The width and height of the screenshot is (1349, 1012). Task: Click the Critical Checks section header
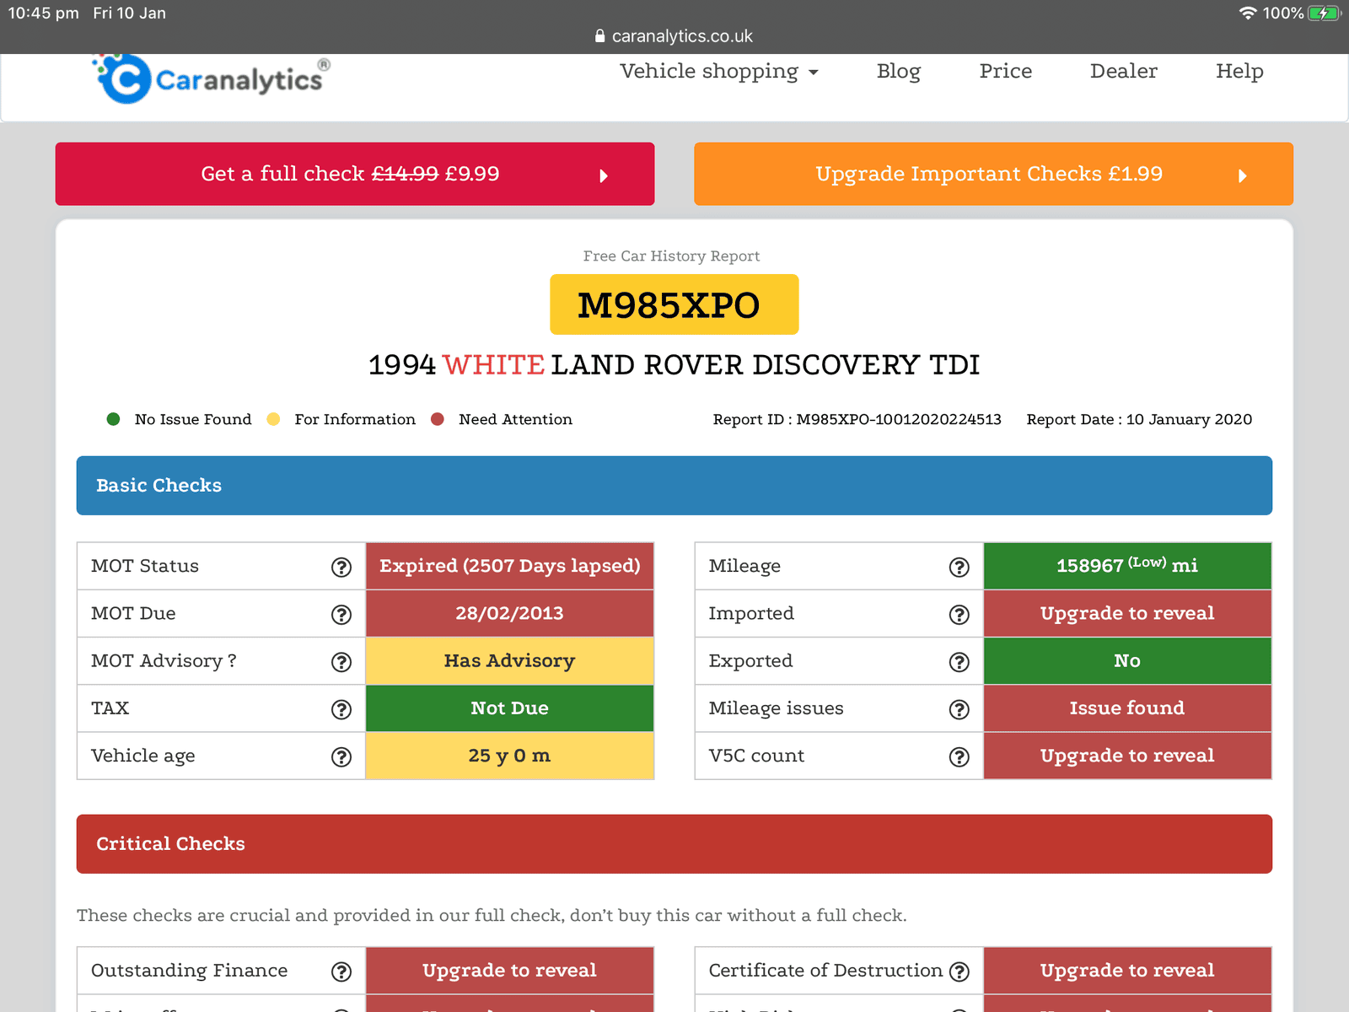[x=674, y=844]
